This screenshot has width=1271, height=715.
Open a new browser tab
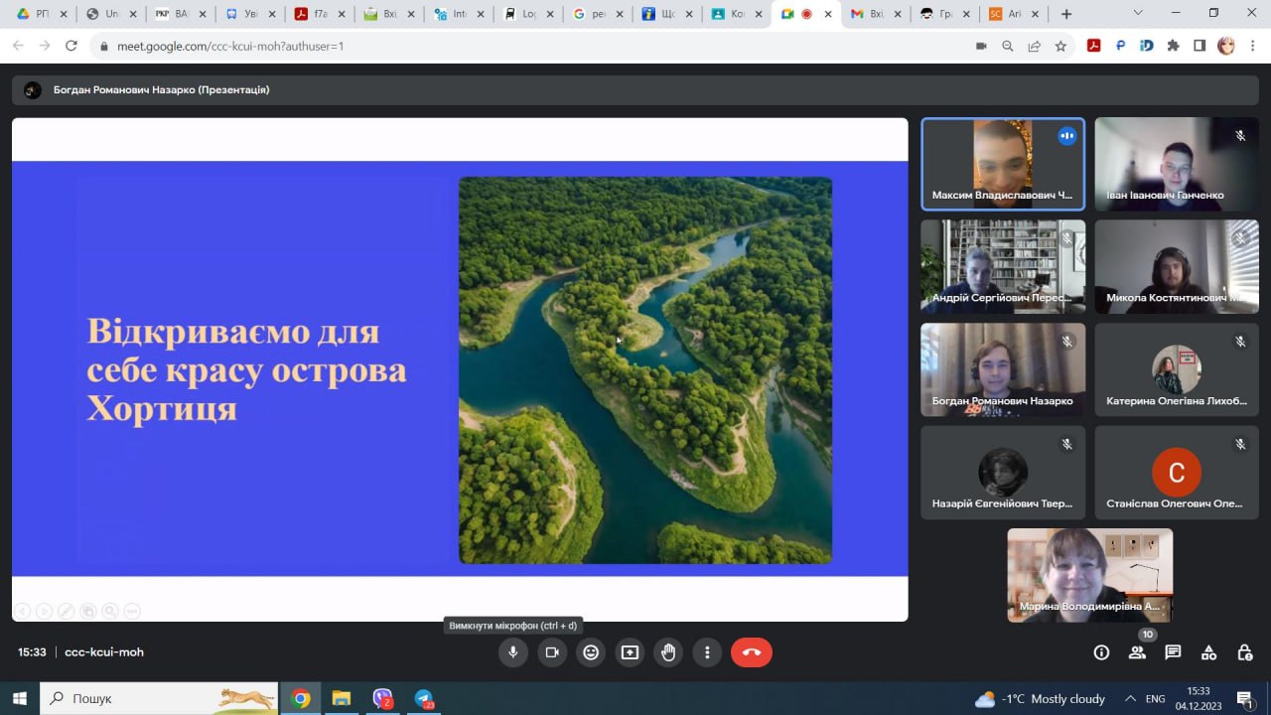coord(1066,14)
